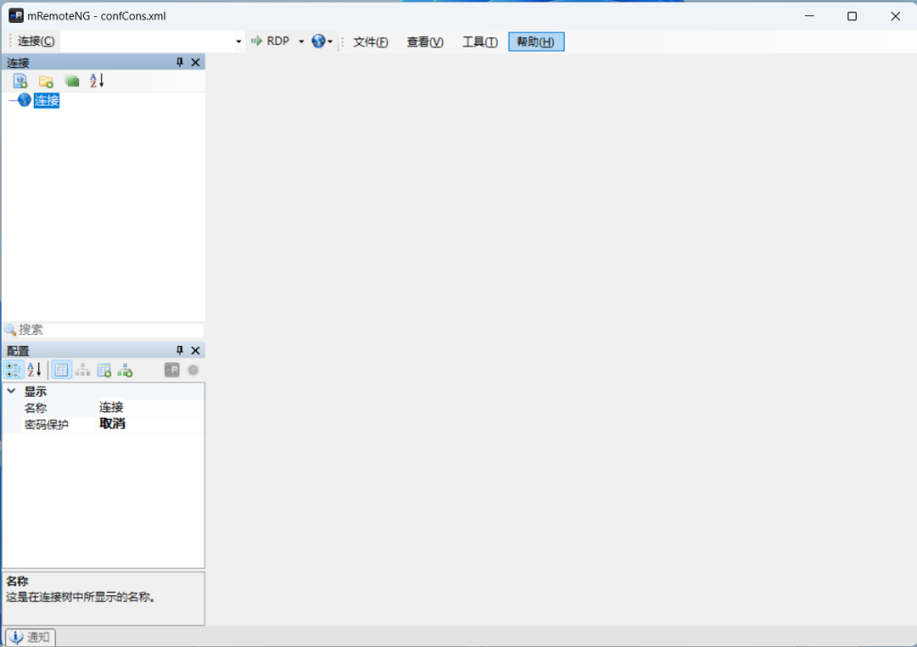This screenshot has height=647, width=917.
Task: Click the new connection icon in 连接 panel
Action: (x=20, y=81)
